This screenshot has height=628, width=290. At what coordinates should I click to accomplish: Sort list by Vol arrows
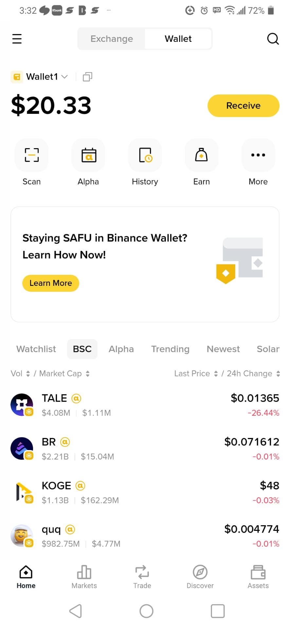click(x=28, y=374)
